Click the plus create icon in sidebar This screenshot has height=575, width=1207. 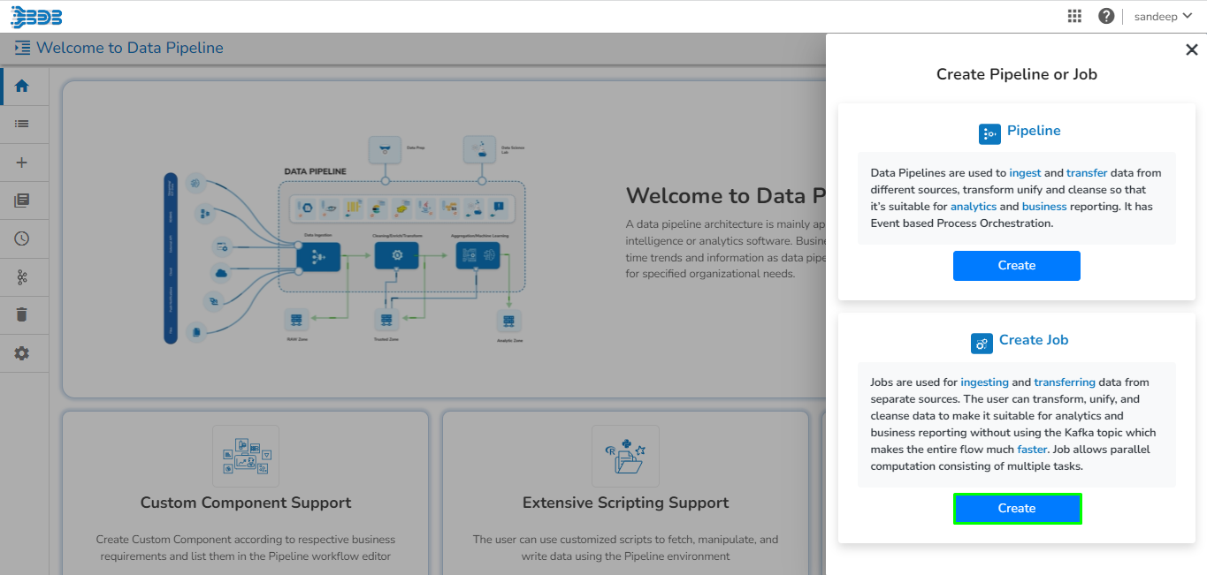pos(22,163)
